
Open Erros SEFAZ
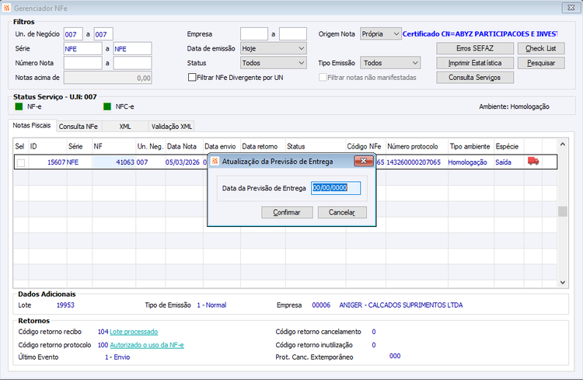pyautogui.click(x=475, y=48)
